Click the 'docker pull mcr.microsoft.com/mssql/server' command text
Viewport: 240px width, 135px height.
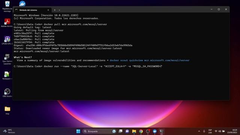(x=75, y=24)
